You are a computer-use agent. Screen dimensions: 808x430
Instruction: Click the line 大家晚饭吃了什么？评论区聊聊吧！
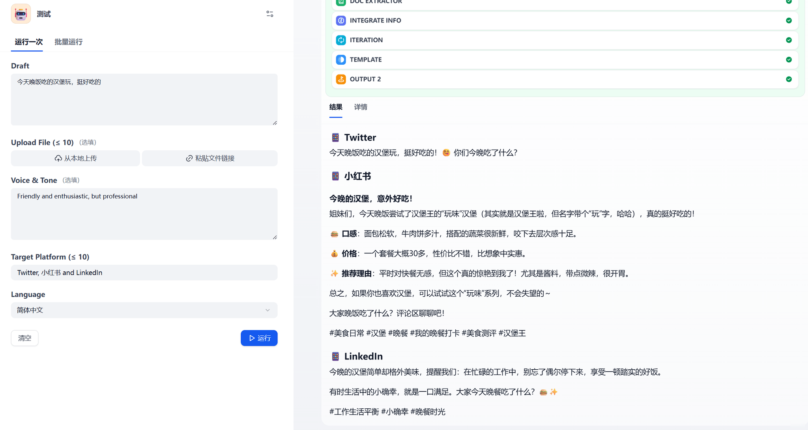click(x=387, y=313)
